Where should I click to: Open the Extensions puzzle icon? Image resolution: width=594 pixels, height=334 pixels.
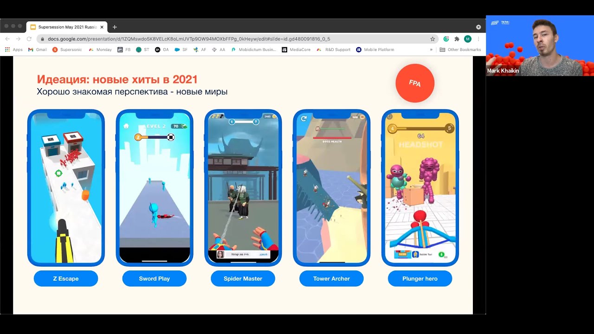pos(457,39)
